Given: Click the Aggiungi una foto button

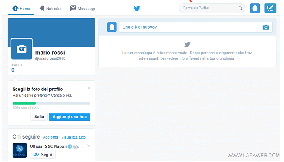Looking at the screenshot, I should pos(70,117).
